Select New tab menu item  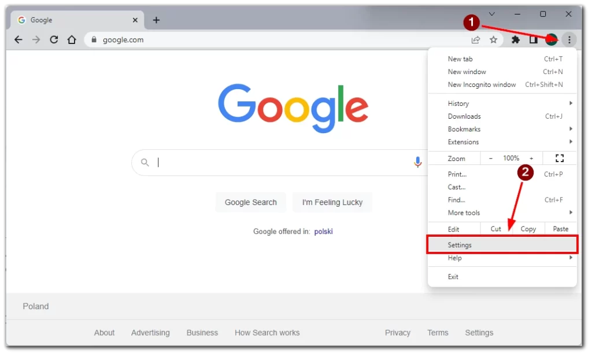coord(502,59)
